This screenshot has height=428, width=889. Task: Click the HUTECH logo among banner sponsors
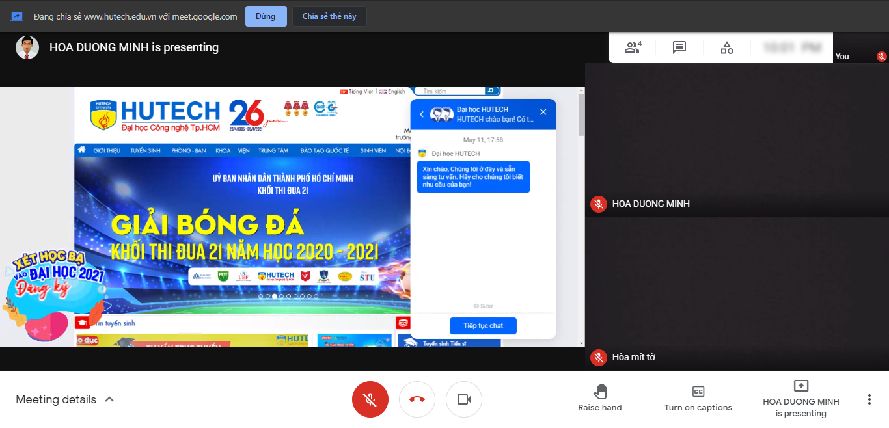tap(276, 276)
